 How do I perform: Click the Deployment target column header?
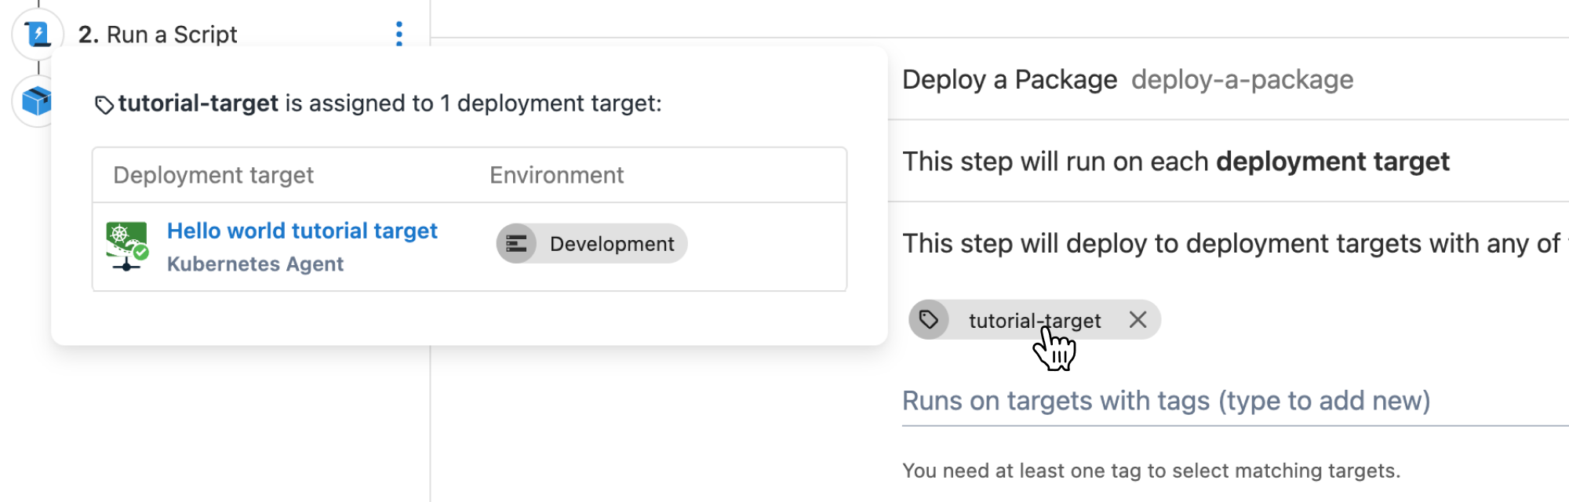(x=213, y=175)
